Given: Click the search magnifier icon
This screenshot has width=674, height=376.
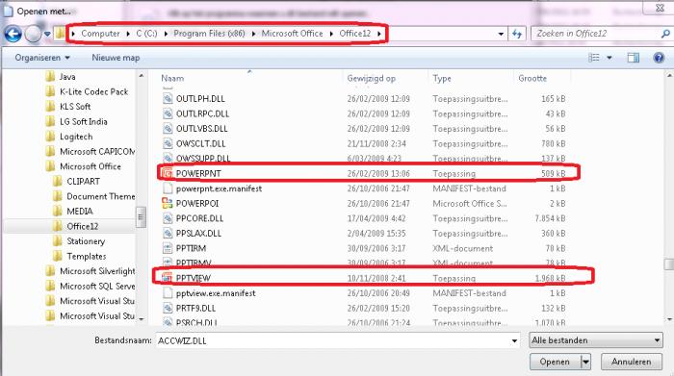Looking at the screenshot, I should (665, 34).
